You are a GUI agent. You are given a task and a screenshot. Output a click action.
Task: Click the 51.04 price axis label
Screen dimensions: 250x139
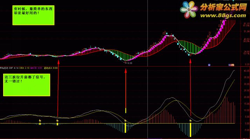(x=246, y=32)
